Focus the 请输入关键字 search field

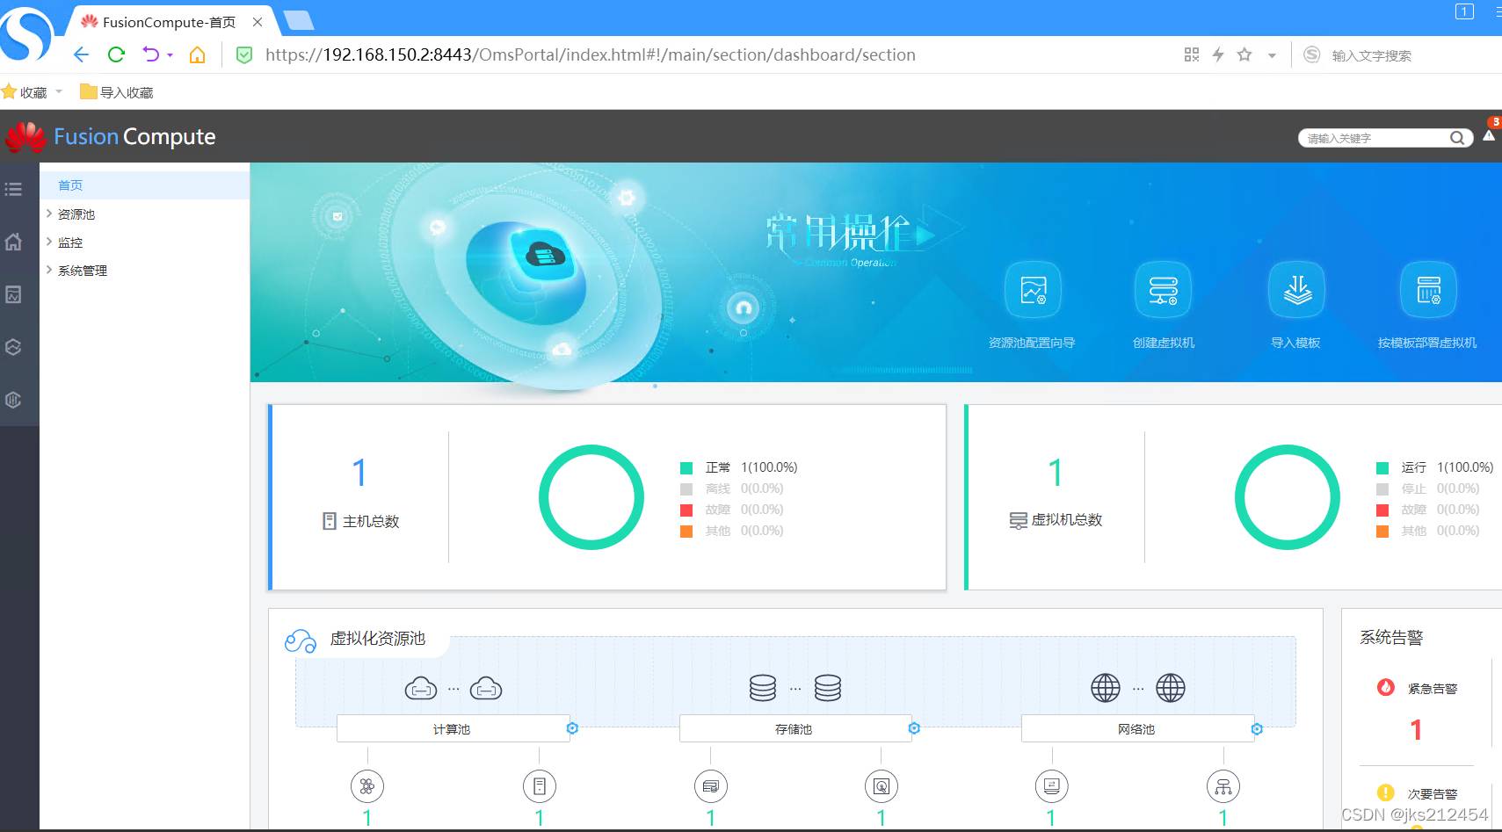point(1375,138)
